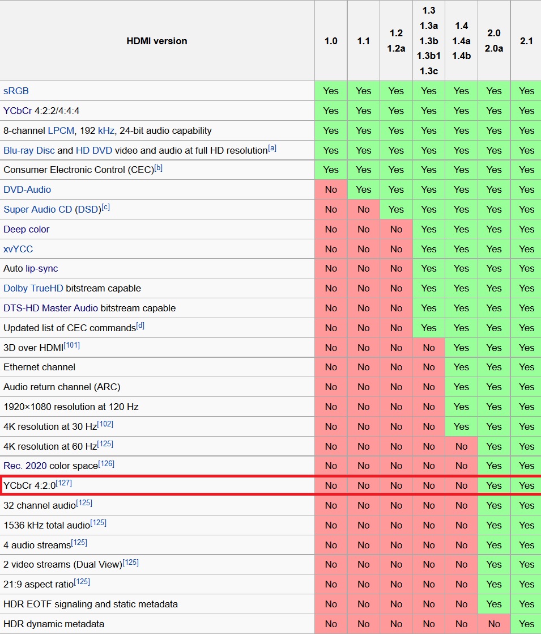Click footnote [a] after full HD resolution
Viewport: 541px width, 634px height.
[x=272, y=148]
